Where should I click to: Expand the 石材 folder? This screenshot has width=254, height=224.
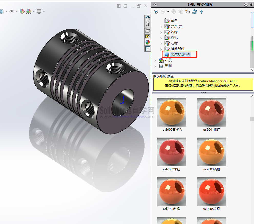pos(161,44)
